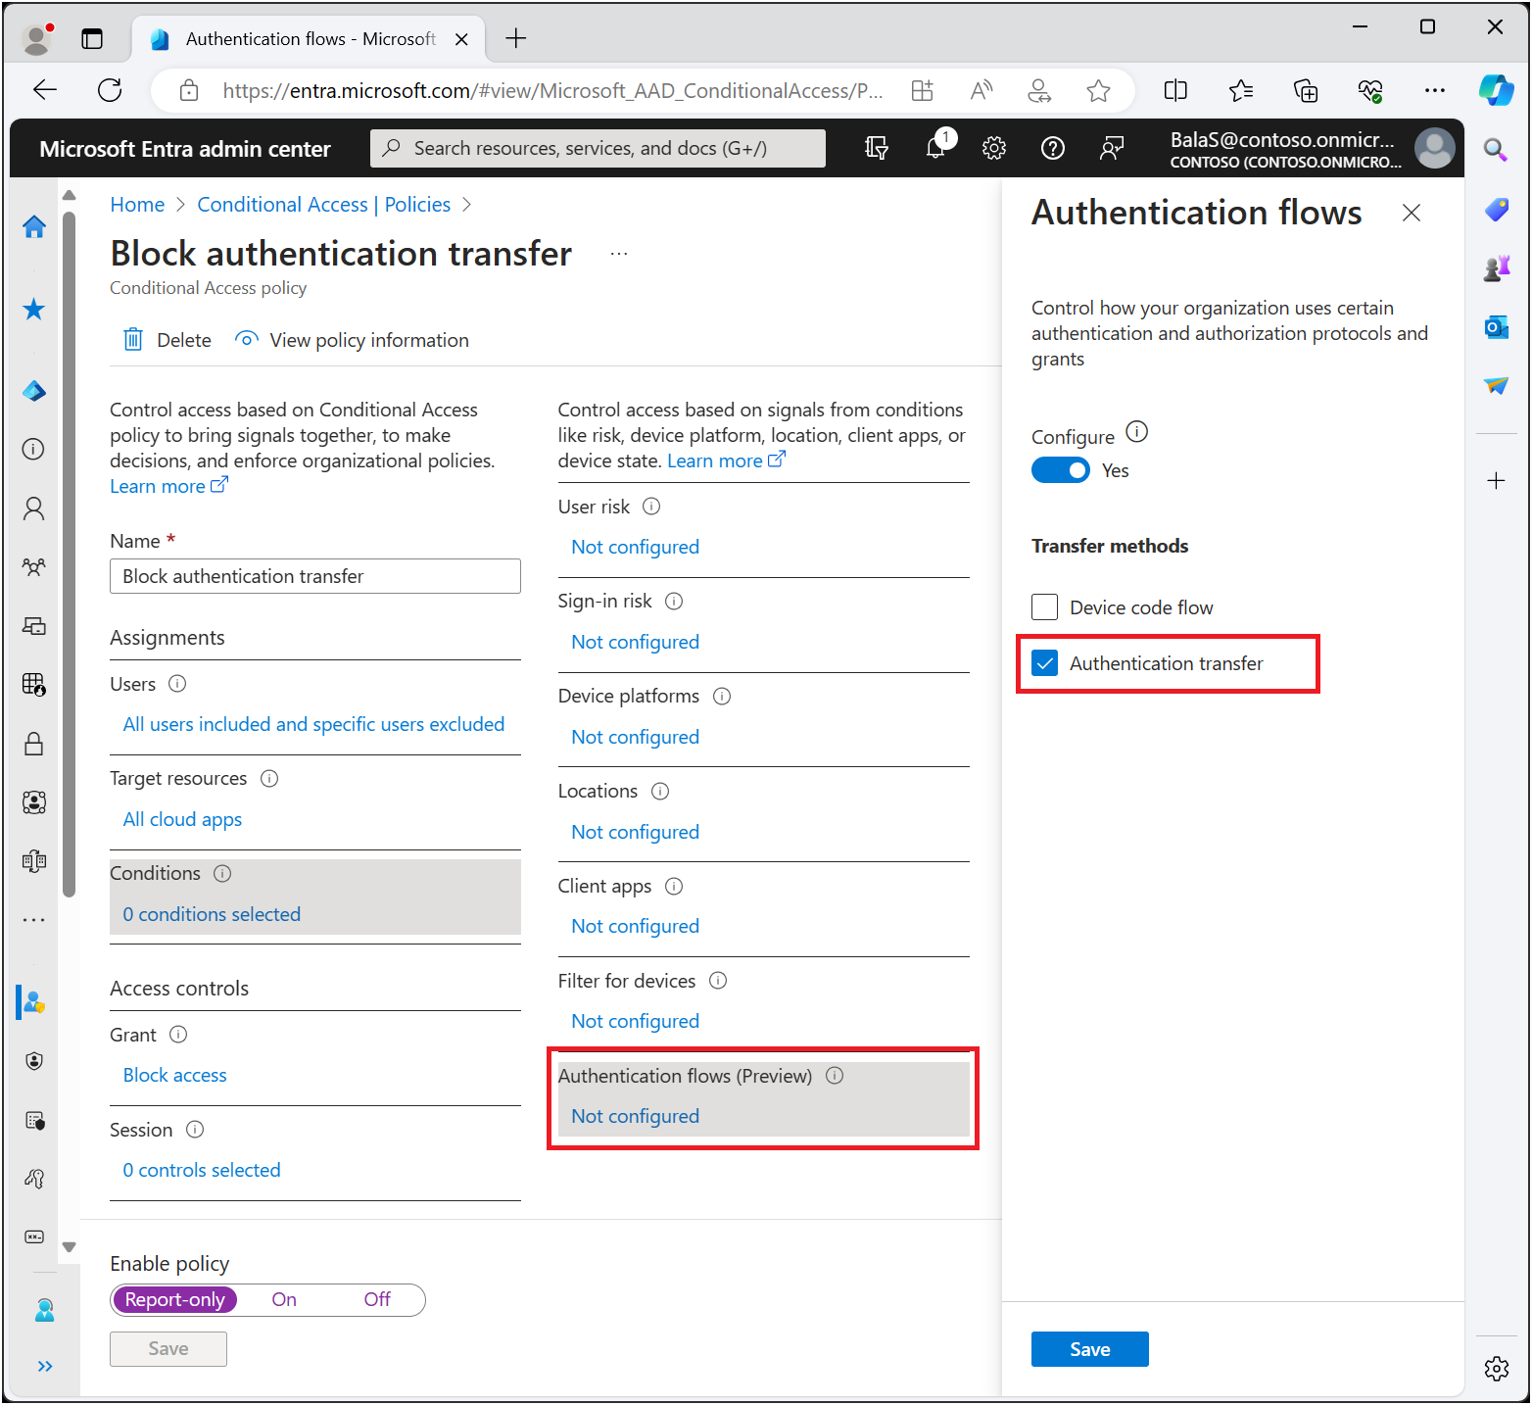Open Authentication flows (Preview) Not configured
Viewport: 1532px width, 1405px height.
click(x=636, y=1116)
